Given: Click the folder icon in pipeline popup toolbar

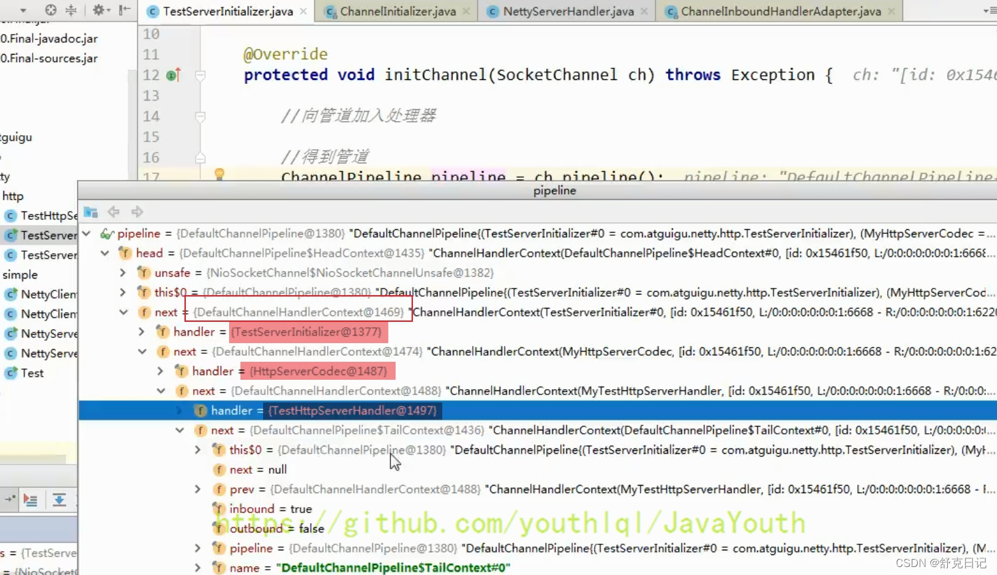Looking at the screenshot, I should 91,212.
